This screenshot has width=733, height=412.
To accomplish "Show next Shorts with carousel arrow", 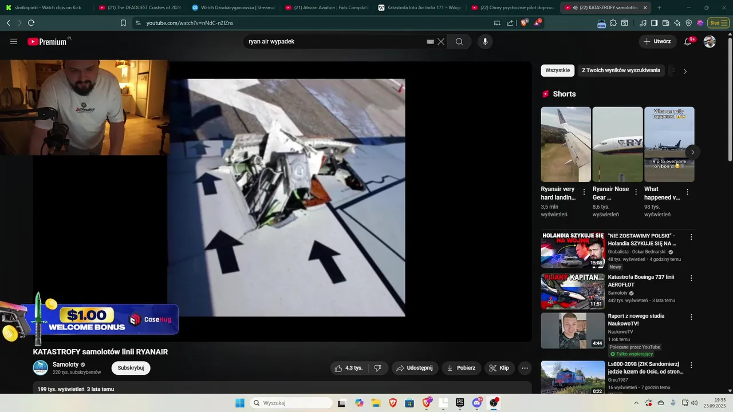I will point(692,152).
